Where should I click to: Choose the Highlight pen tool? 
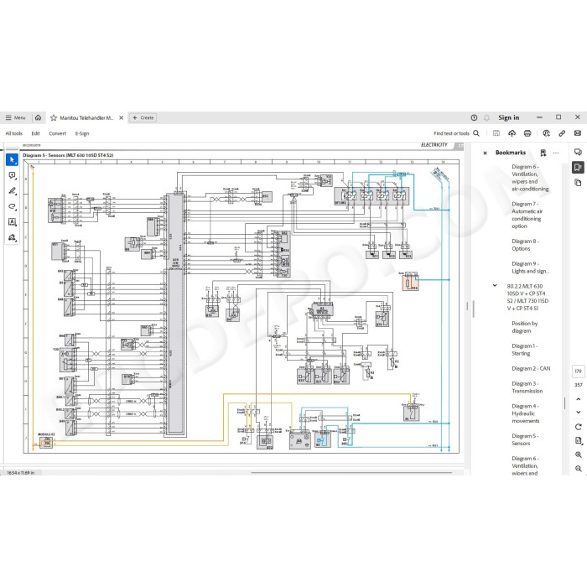coord(12,191)
